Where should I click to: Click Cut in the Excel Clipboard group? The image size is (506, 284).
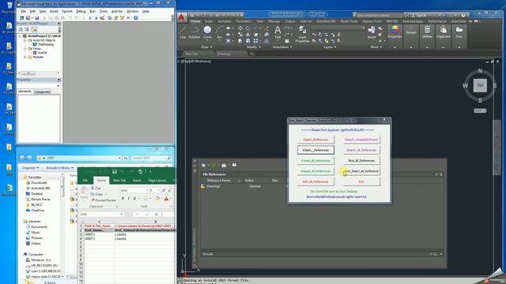click(96, 188)
